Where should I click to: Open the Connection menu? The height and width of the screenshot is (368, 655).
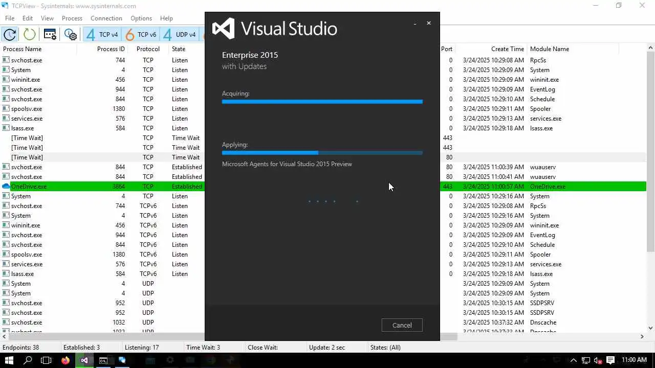pos(106,18)
